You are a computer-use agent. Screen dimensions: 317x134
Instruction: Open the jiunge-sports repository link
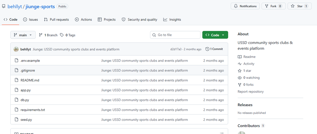[x=40, y=6]
